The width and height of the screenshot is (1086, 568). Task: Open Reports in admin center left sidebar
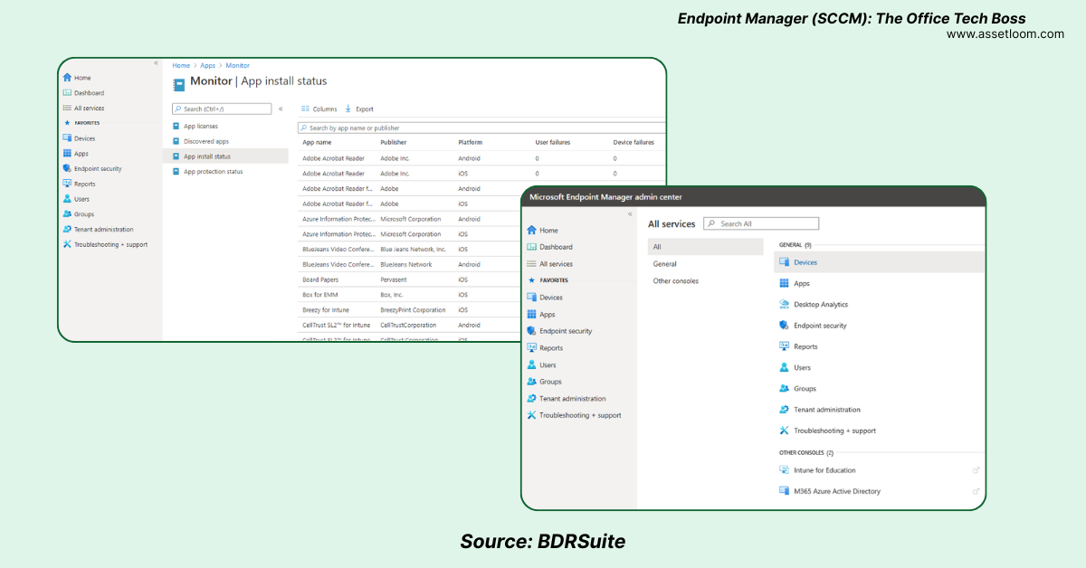pyautogui.click(x=545, y=348)
